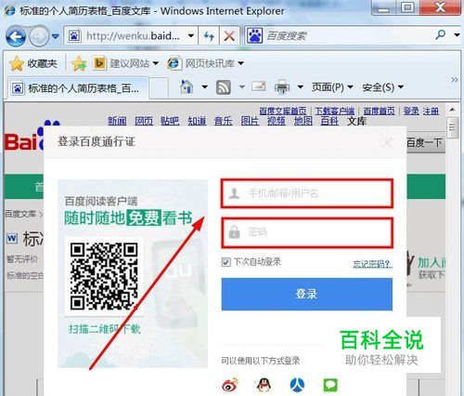Go to the 地图 map link
This screenshot has height=396, width=464.
coord(303,121)
